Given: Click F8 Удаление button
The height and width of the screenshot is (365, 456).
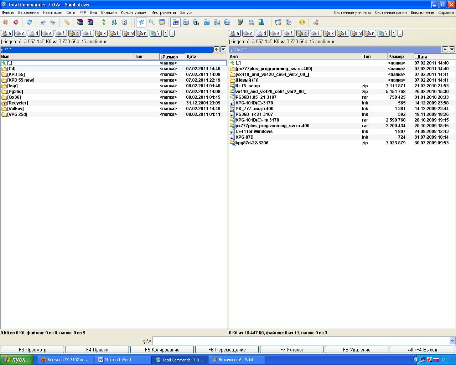Looking at the screenshot, I should click(x=357, y=350).
